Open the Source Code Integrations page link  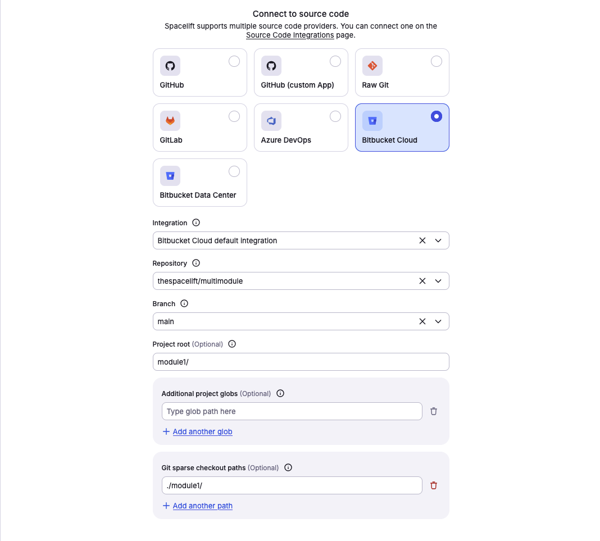click(290, 35)
